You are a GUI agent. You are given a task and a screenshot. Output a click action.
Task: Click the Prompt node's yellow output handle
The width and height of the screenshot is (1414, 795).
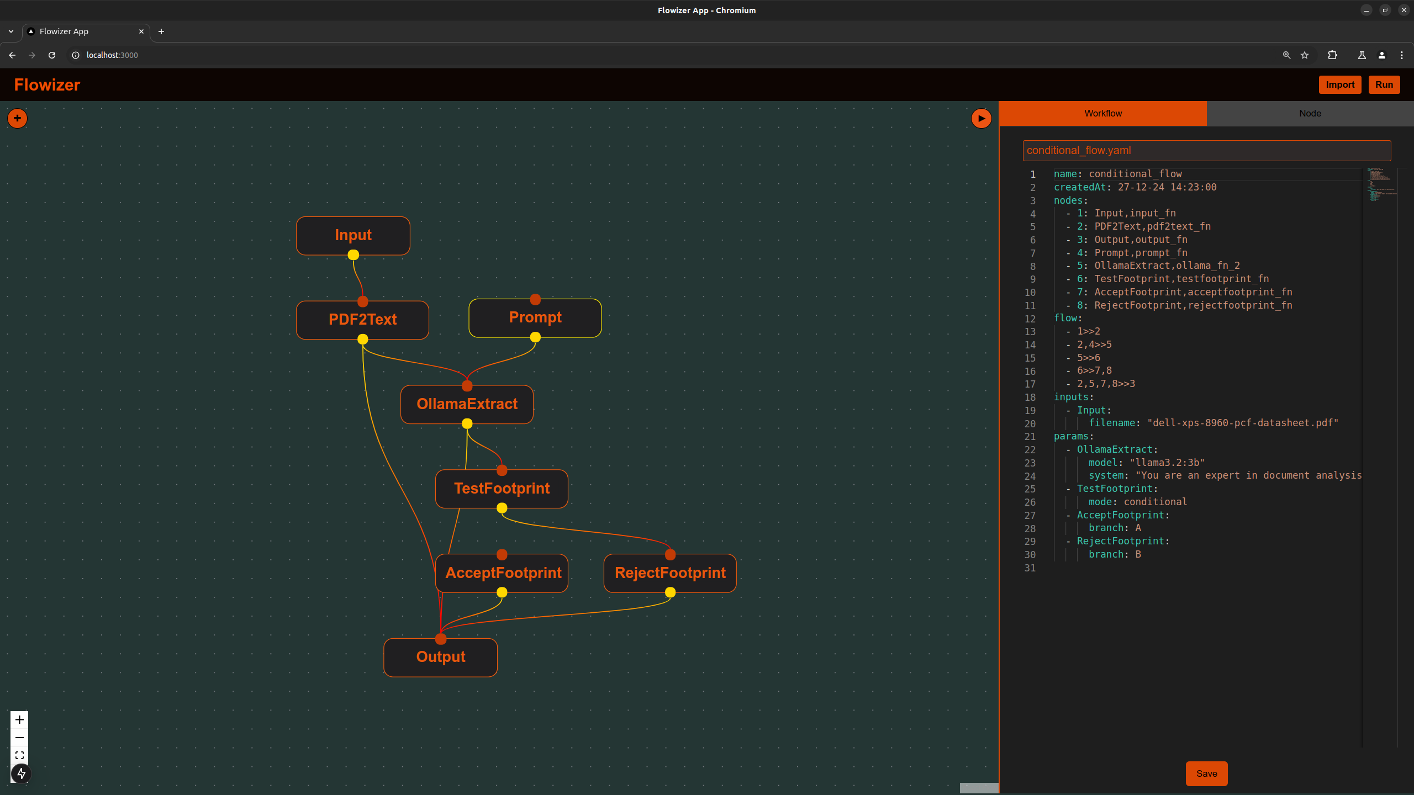[x=535, y=337]
